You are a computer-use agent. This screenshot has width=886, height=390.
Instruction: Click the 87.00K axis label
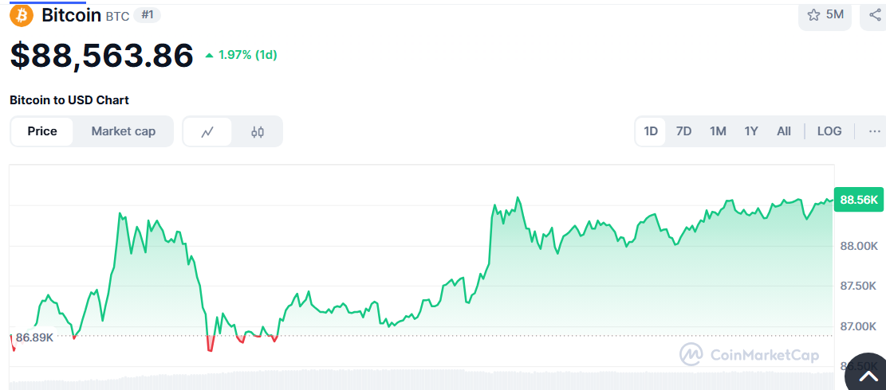tap(859, 326)
